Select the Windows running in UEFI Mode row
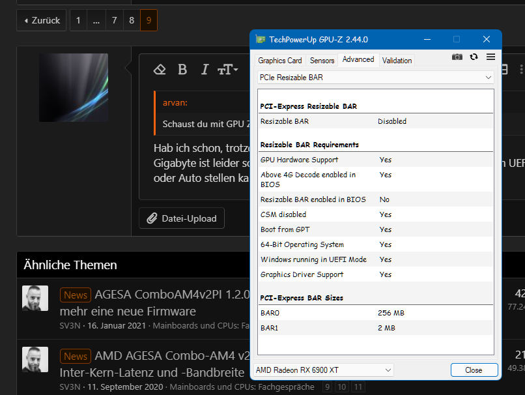525x395 pixels. click(x=376, y=259)
